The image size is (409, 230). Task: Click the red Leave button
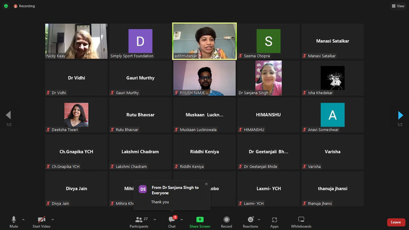coord(396,222)
